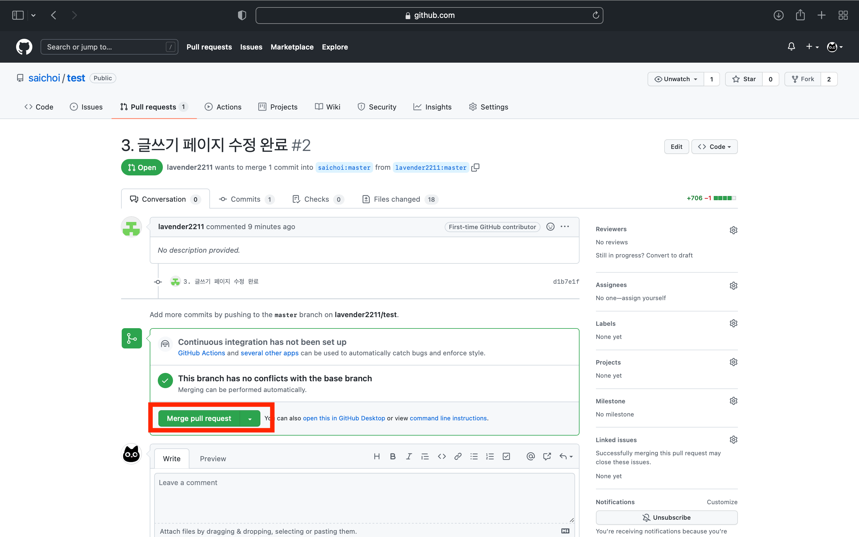Star the repository
859x537 pixels.
744,79
